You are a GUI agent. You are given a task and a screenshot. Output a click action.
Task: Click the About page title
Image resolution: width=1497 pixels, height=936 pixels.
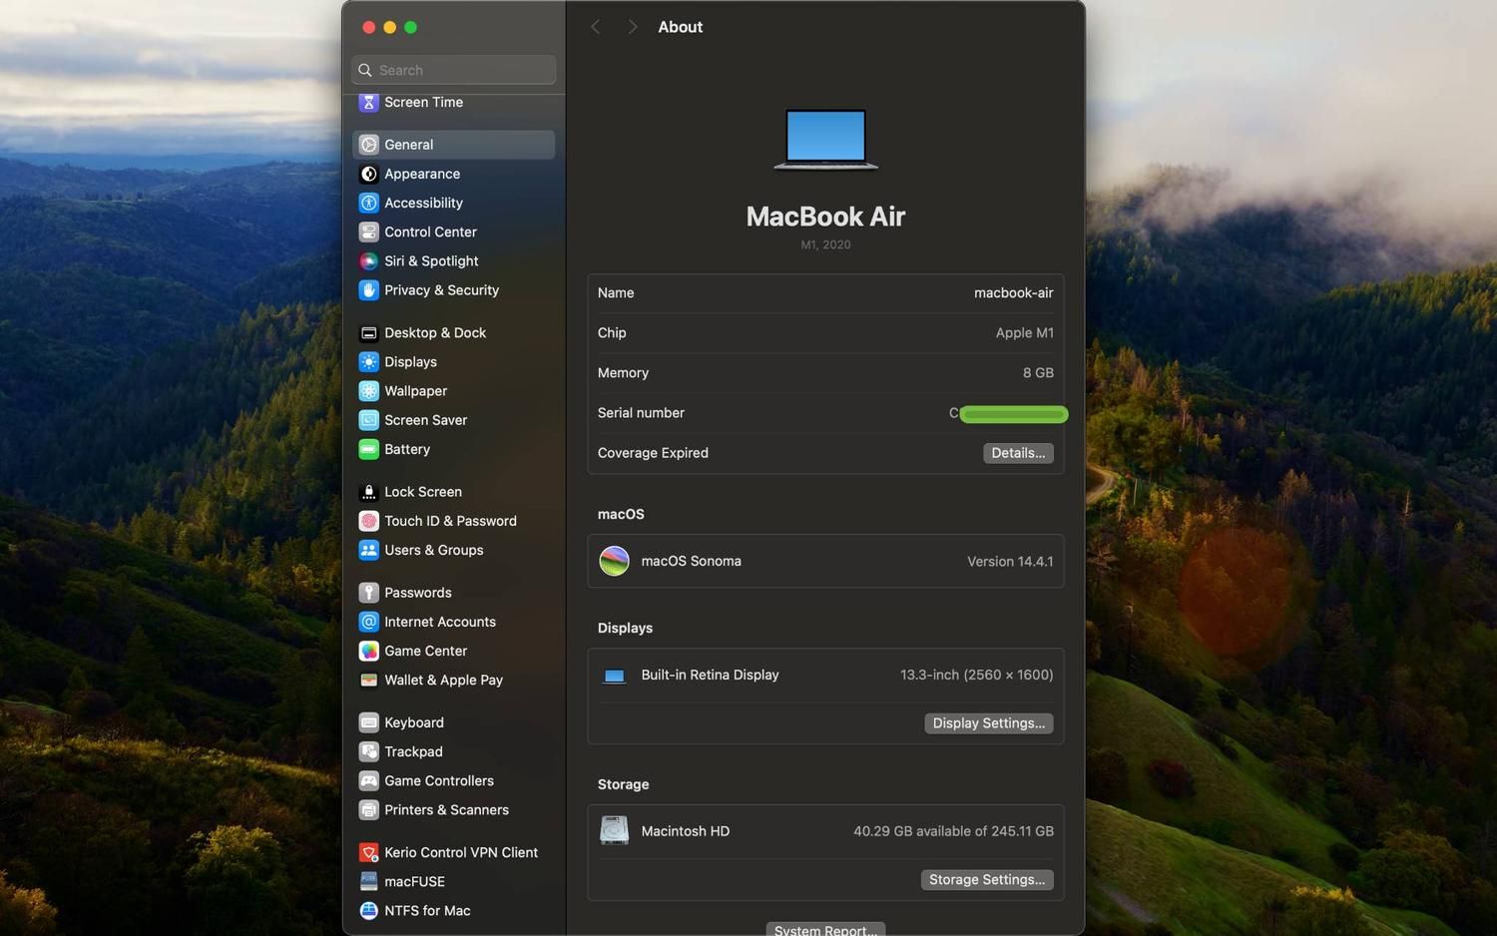(680, 27)
